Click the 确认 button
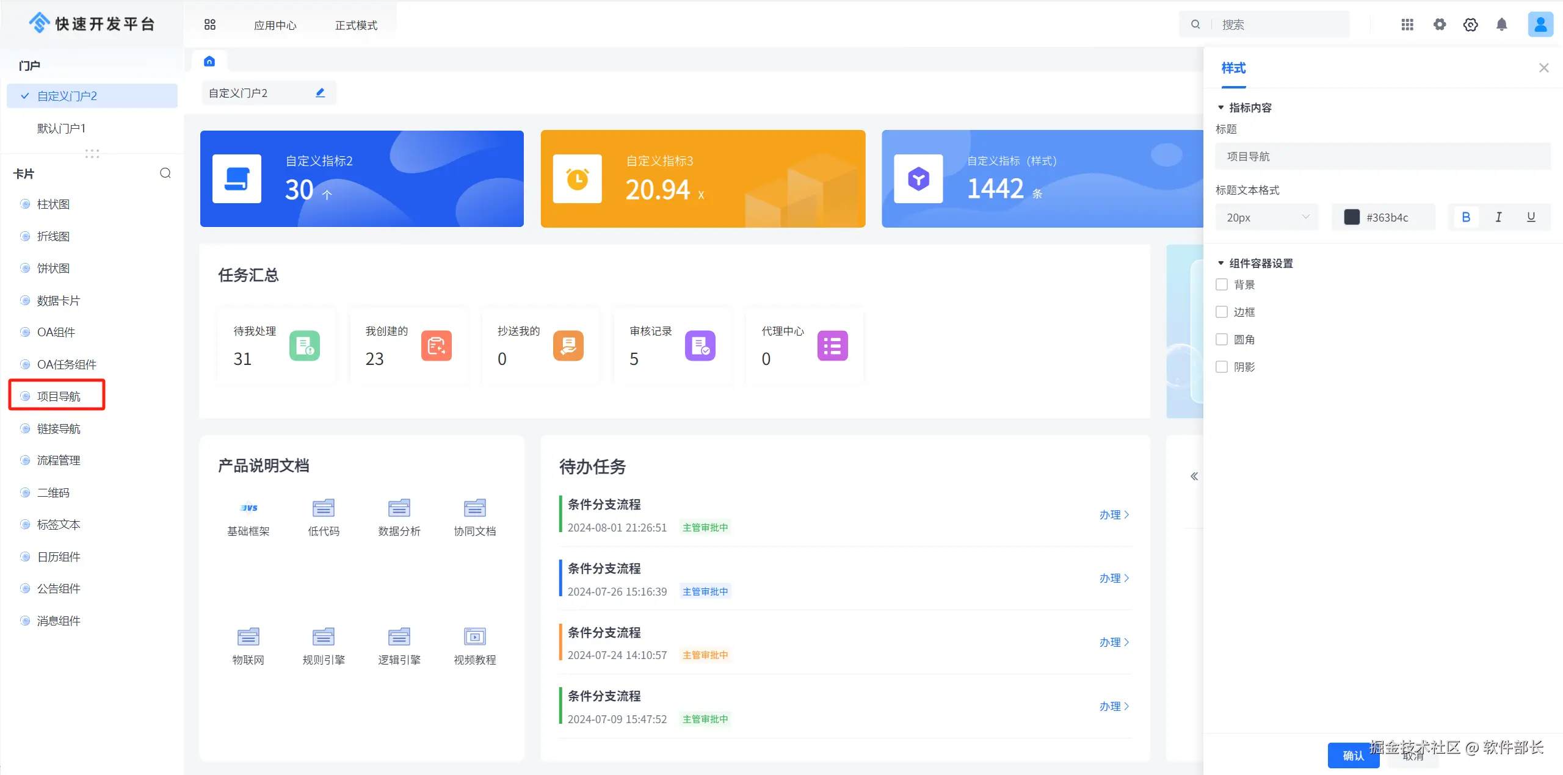1563x775 pixels. click(x=1352, y=755)
